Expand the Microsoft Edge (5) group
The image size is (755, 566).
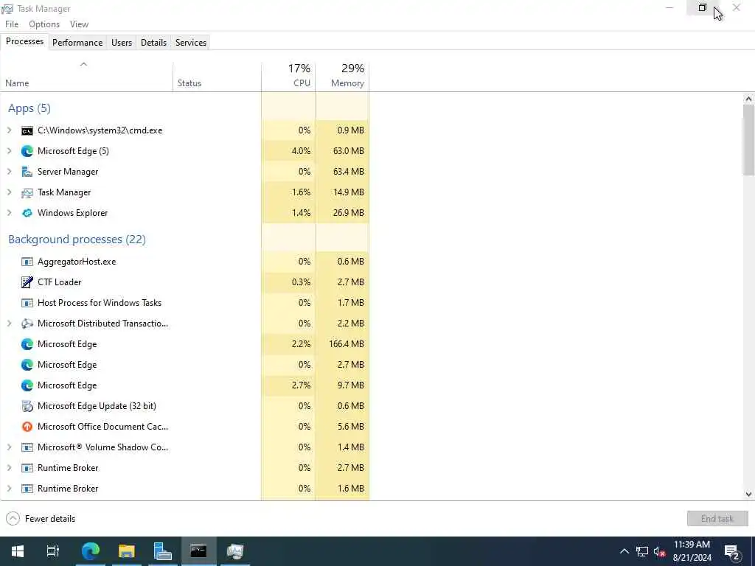click(x=9, y=151)
